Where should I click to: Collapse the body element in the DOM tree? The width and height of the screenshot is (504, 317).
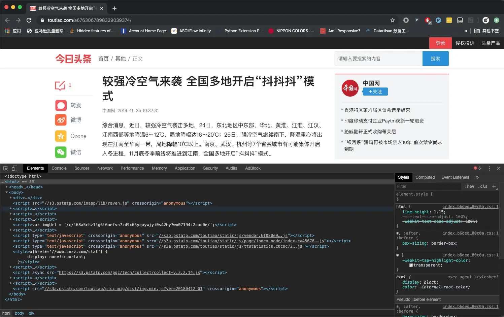tap(7, 192)
